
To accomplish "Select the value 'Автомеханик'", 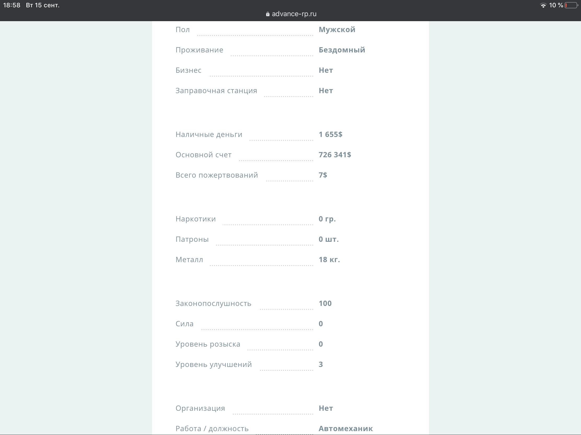I will click(346, 429).
